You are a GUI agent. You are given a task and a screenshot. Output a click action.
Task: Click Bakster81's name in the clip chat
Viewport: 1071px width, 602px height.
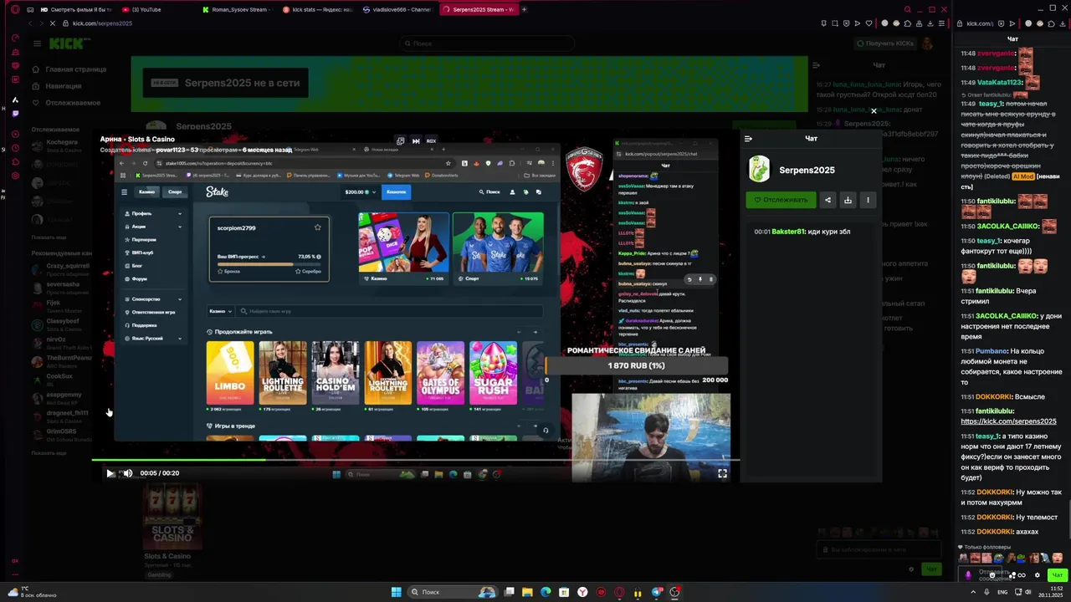click(x=787, y=232)
